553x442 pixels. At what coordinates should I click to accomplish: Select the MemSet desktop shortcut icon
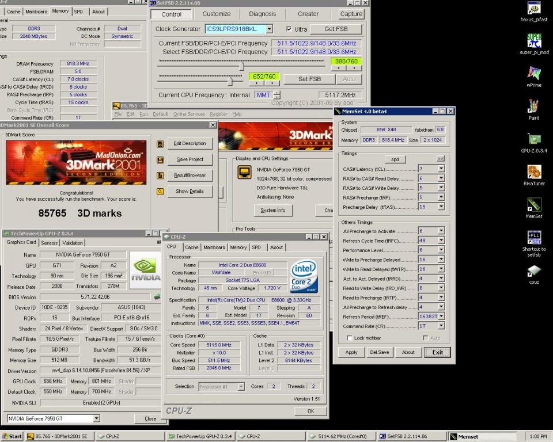coord(534,204)
